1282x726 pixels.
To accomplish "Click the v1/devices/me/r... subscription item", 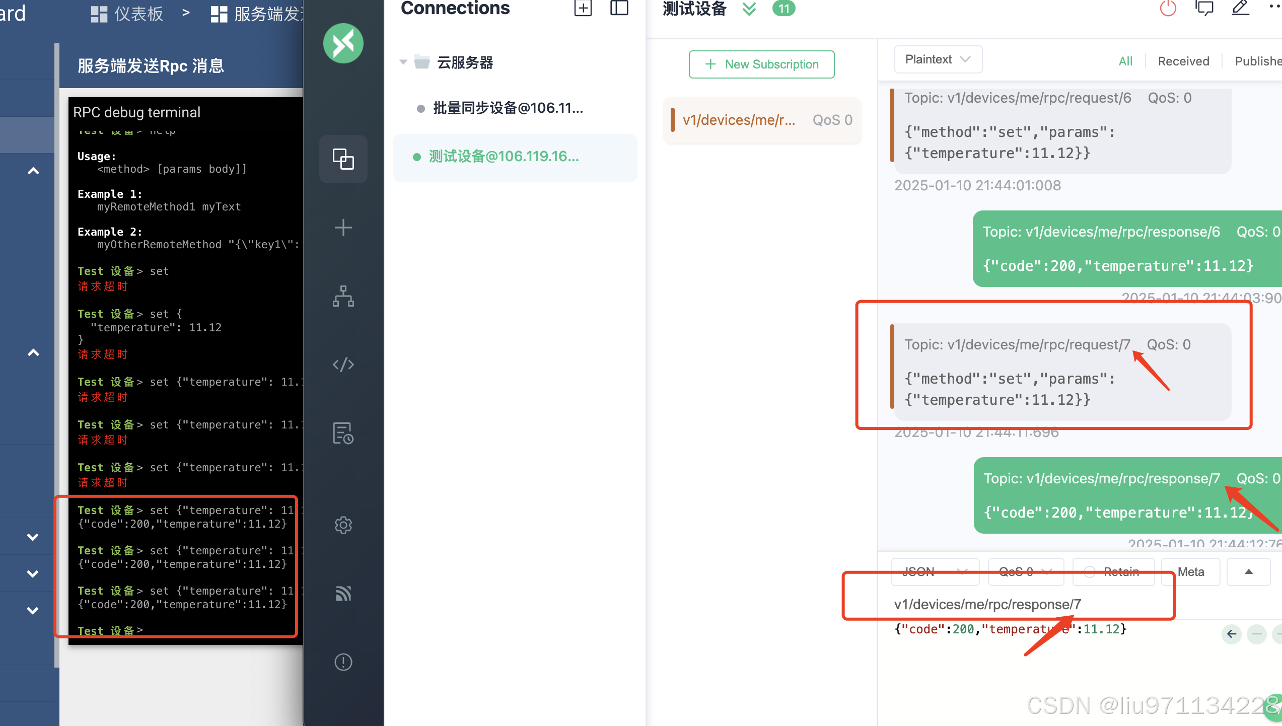I will click(x=762, y=120).
